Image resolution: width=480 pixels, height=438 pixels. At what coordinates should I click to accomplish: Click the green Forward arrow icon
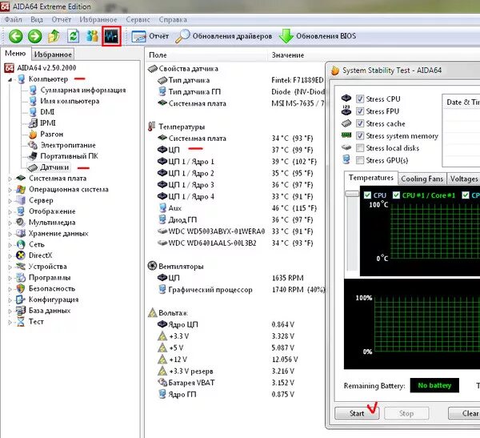35,36
